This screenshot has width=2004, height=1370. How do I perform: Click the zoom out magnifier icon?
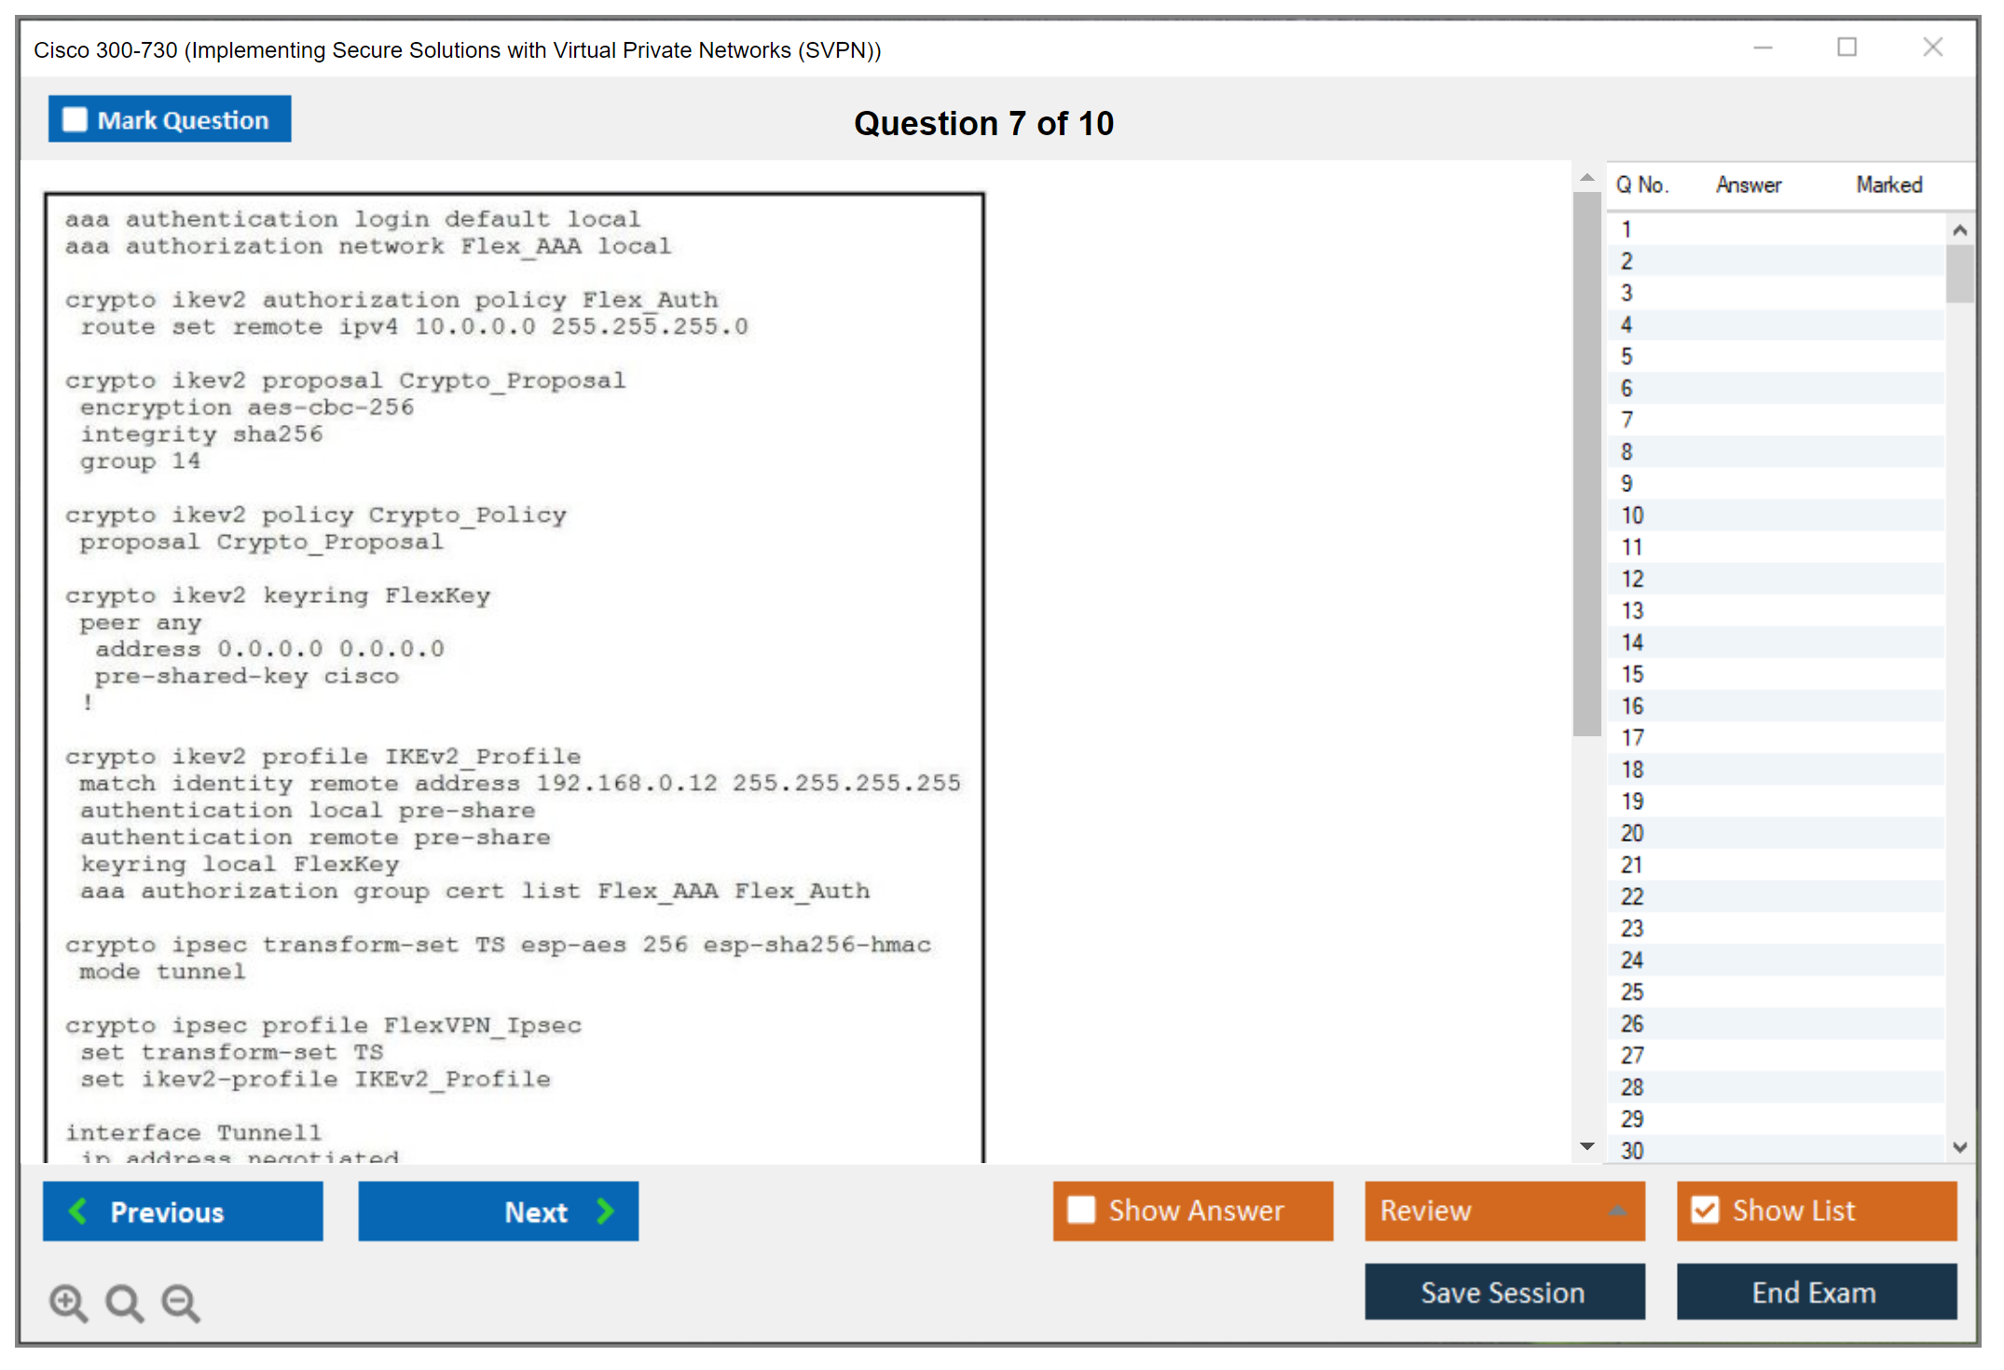pos(180,1302)
